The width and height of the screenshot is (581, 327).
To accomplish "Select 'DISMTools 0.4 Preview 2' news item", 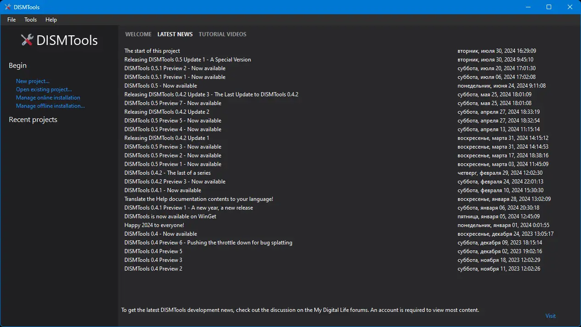I will point(153,269).
